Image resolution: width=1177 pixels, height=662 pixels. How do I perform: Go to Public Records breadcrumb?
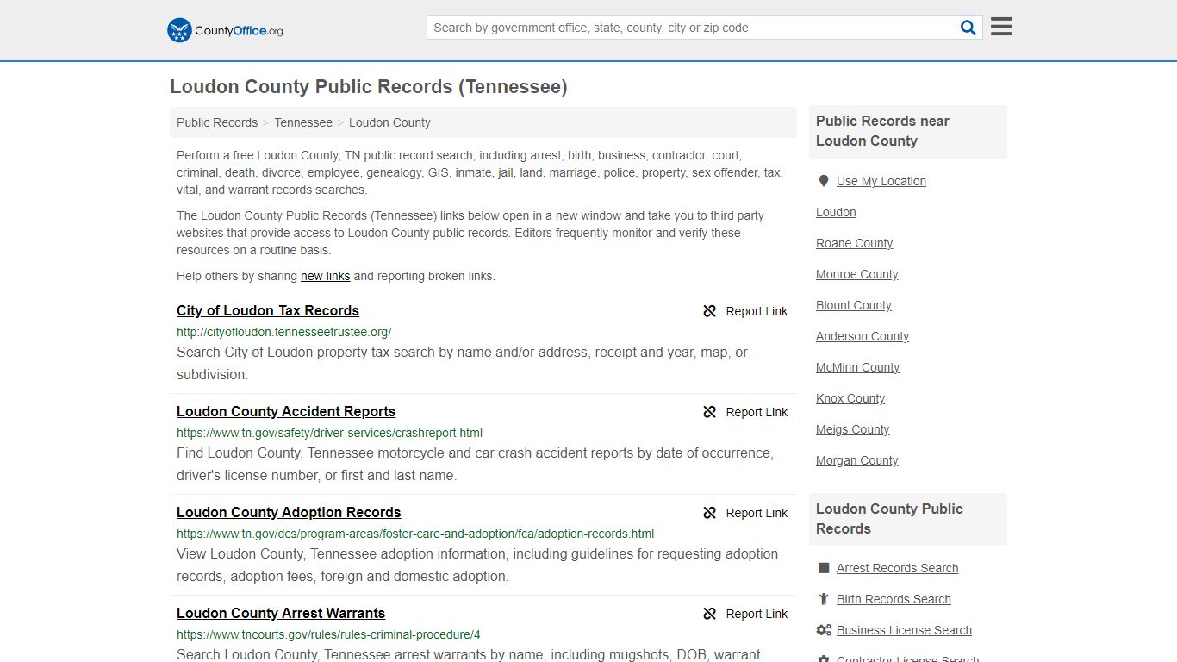click(217, 122)
